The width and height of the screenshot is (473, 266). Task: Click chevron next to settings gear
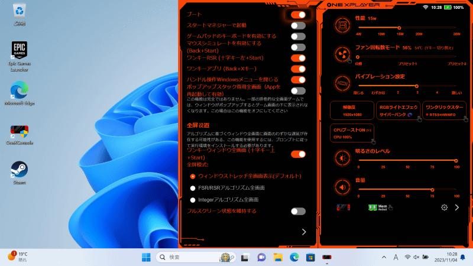[456, 207]
